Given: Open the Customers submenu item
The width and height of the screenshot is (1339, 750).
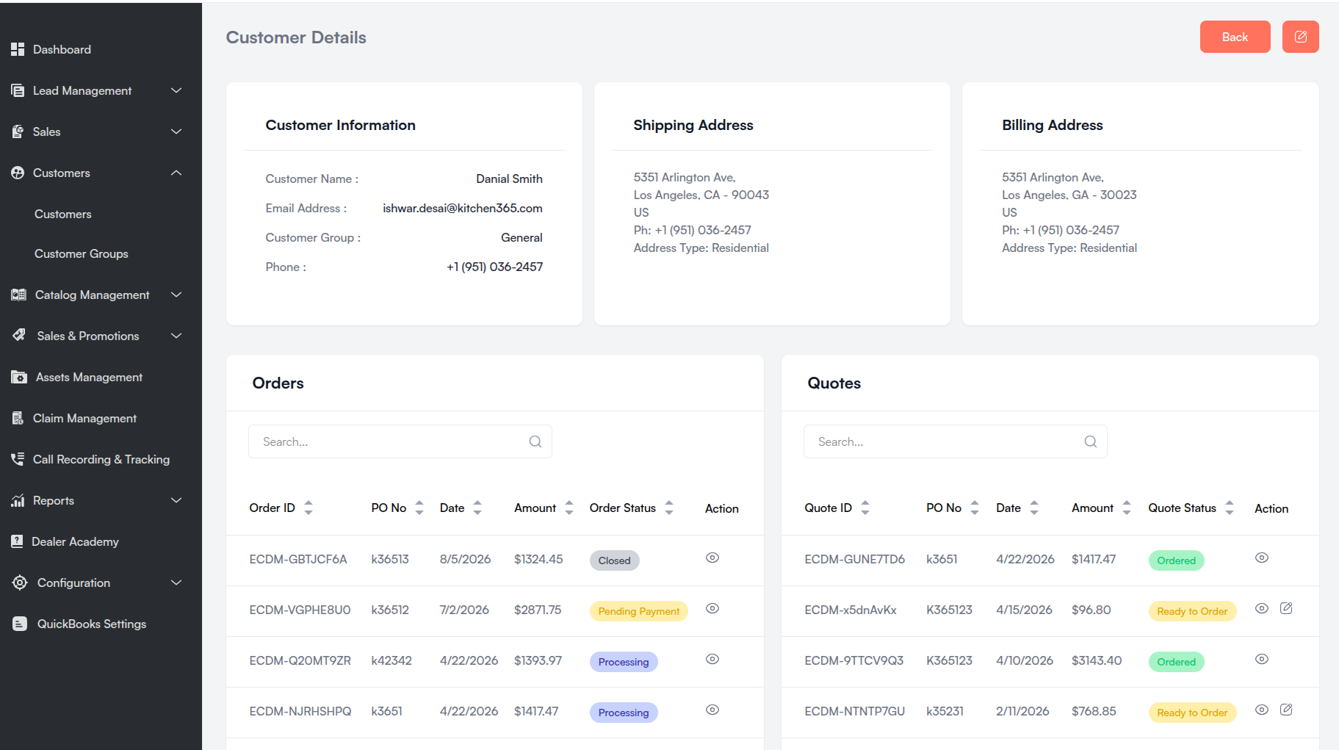Looking at the screenshot, I should click(63, 214).
